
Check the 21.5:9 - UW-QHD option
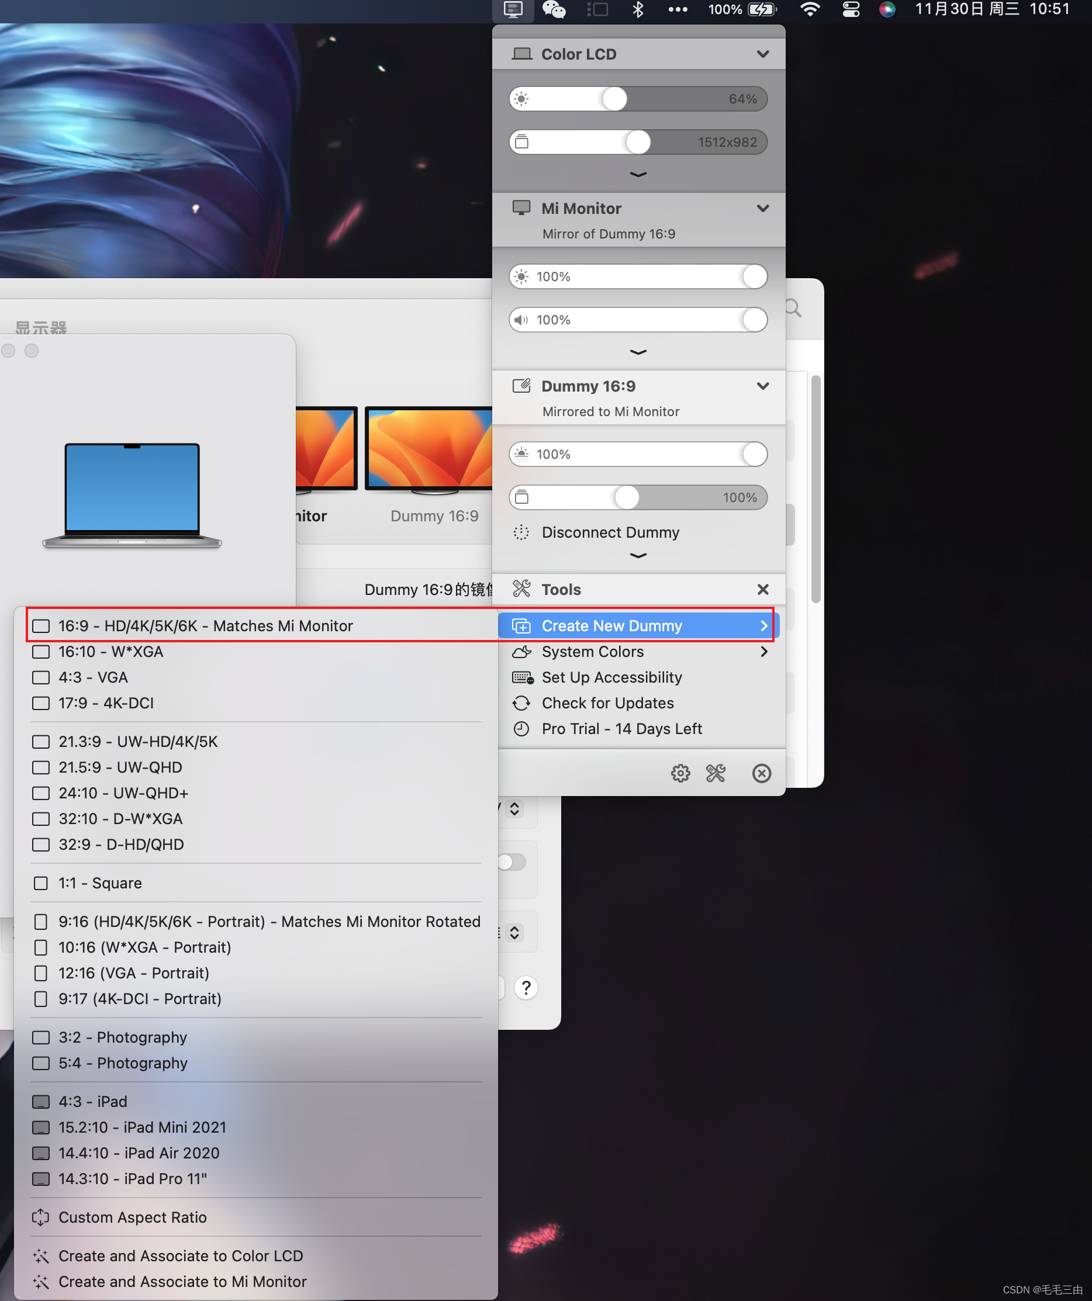(40, 767)
